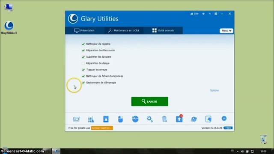The height and width of the screenshot is (154, 274).
Task: Click the undo arrow icon in title bar
Action: point(209,14)
